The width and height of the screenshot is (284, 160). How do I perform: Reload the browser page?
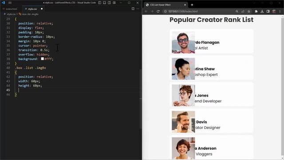click(x=158, y=11)
